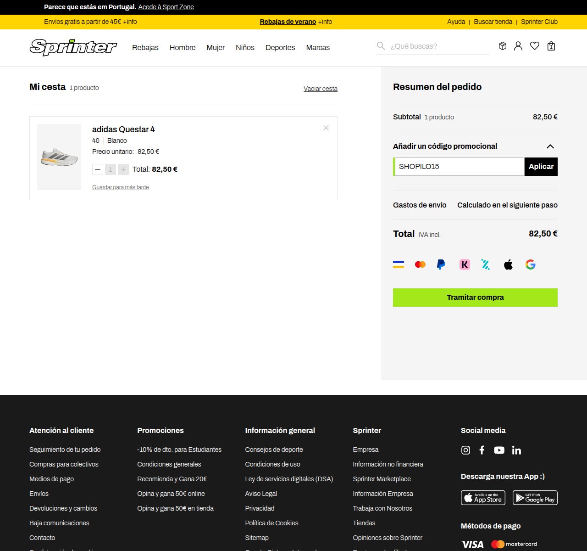Screen dimensions: 587x551
Task: Open Sprinter LinkedIn page
Action: 516,450
